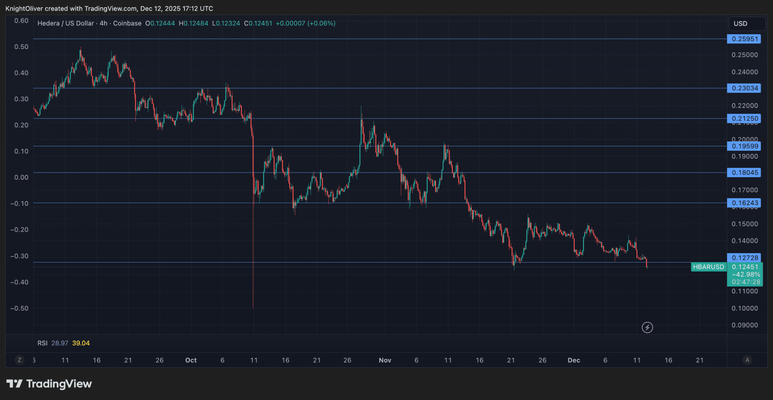Select the 0.25951 horizontal level label

pyautogui.click(x=744, y=39)
